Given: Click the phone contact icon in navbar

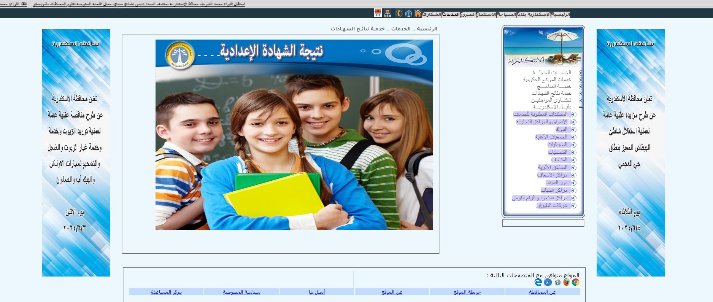Looking at the screenshot, I should point(399,14).
